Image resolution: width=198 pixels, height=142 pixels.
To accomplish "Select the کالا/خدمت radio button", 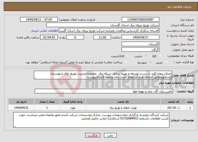I will tap(128, 56).
